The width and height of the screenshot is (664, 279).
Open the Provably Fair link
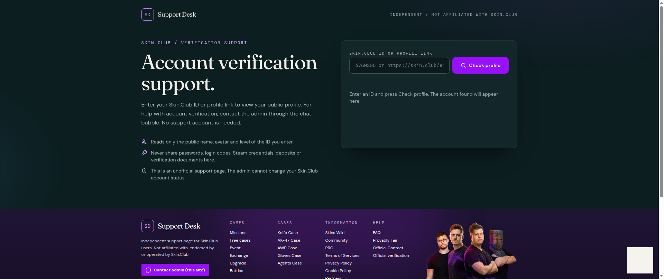click(385, 240)
